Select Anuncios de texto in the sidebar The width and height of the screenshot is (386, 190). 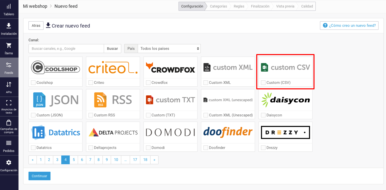[9, 106]
